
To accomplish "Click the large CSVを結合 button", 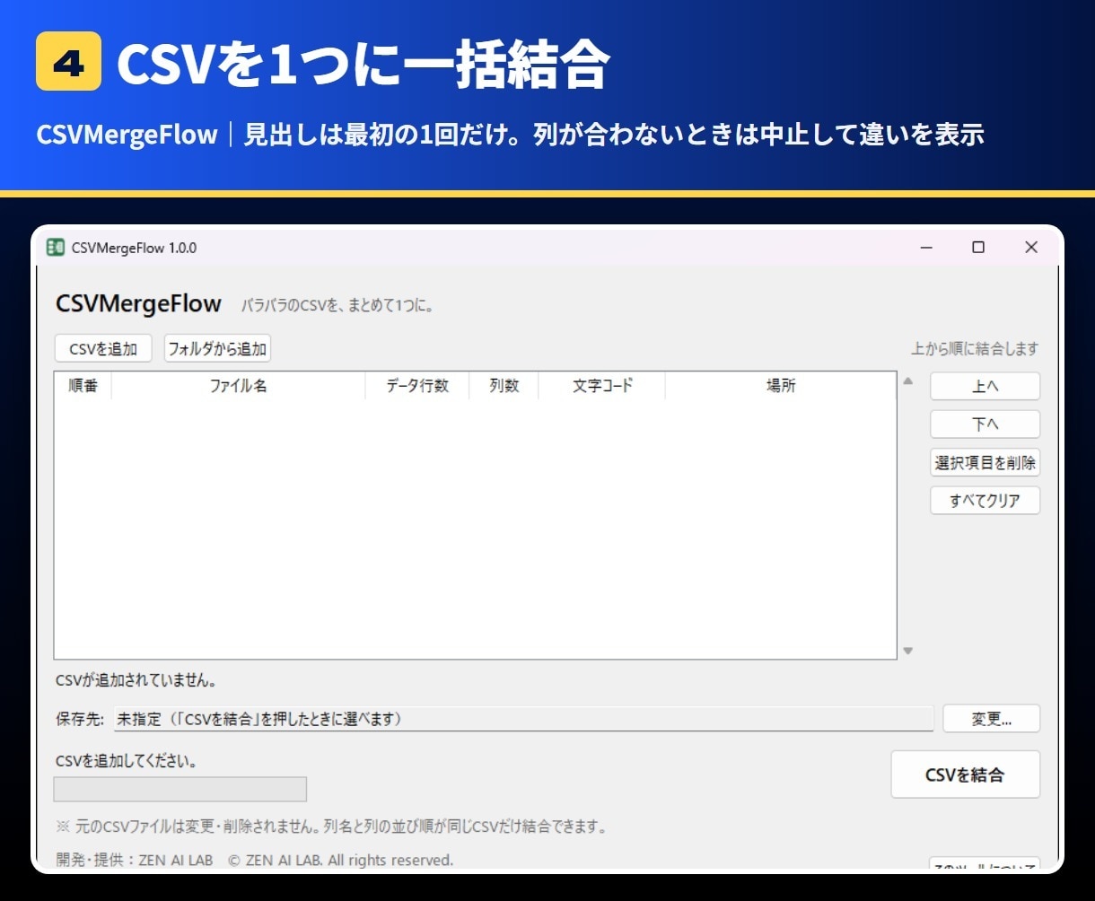I will 965,774.
